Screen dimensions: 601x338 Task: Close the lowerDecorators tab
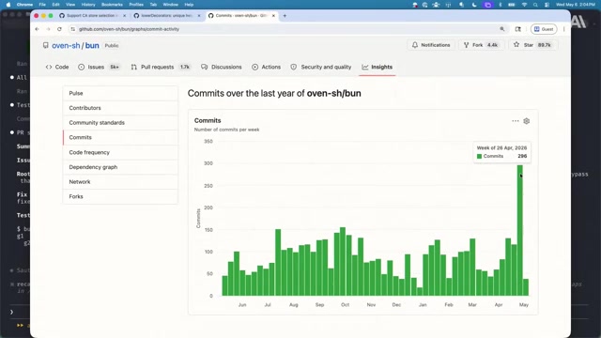point(199,16)
